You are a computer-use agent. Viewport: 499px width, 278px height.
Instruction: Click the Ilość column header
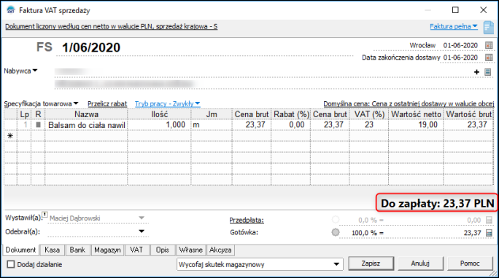click(160, 114)
